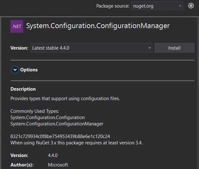This screenshot has height=169, width=199.
Task: Open the Package source dropdown showing nuget.org
Action: tap(157, 6)
